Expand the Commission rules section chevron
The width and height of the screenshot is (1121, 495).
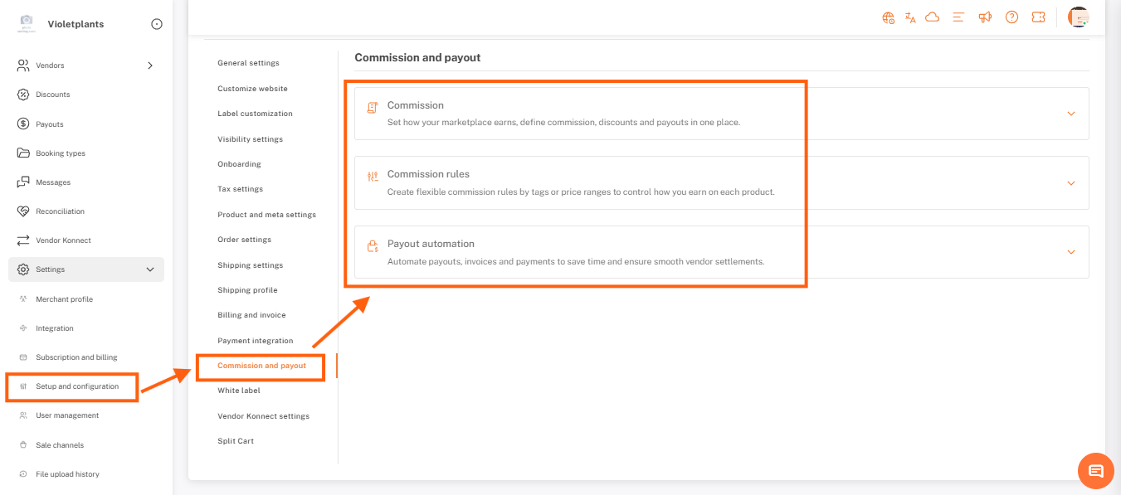(x=1071, y=183)
